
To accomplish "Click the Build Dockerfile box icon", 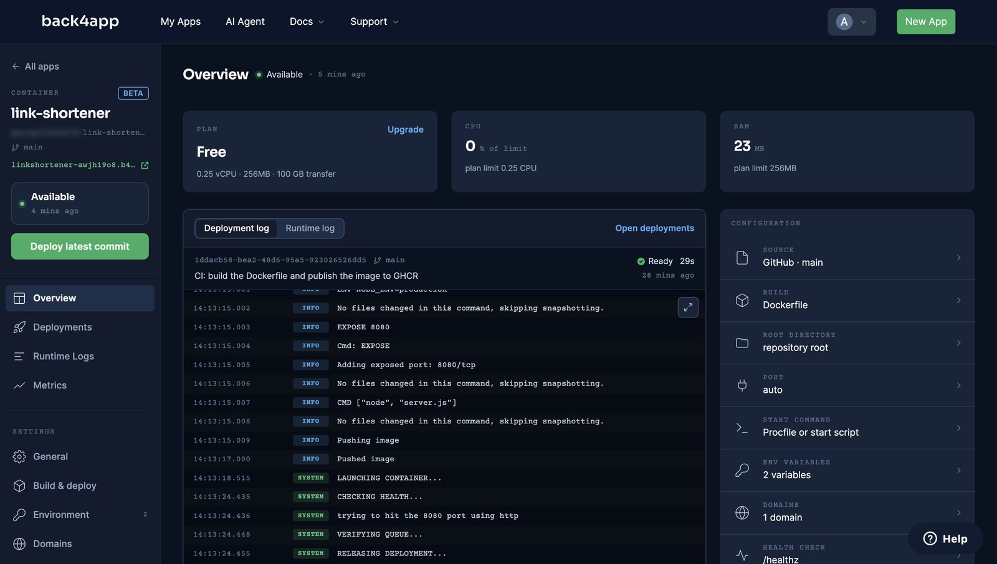I will coord(742,300).
